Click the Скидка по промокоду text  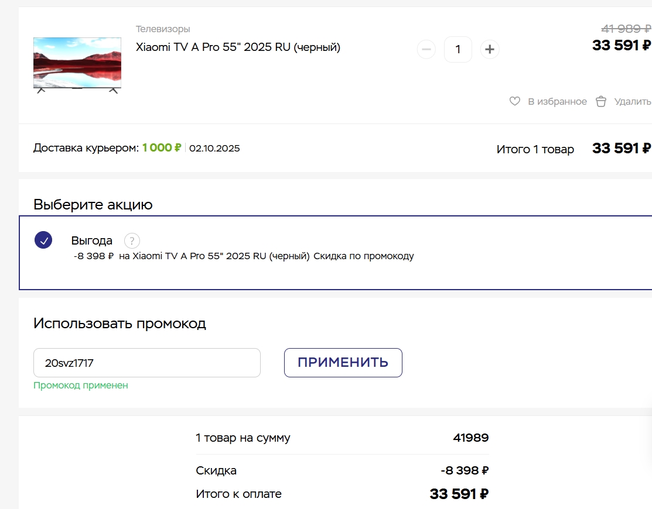[x=363, y=256]
